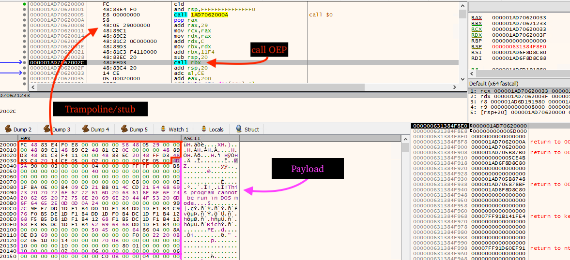Toggle breakpoint bullet for add rax,29 row
Image resolution: width=570 pixels, height=260 pixels.
tap(24, 26)
